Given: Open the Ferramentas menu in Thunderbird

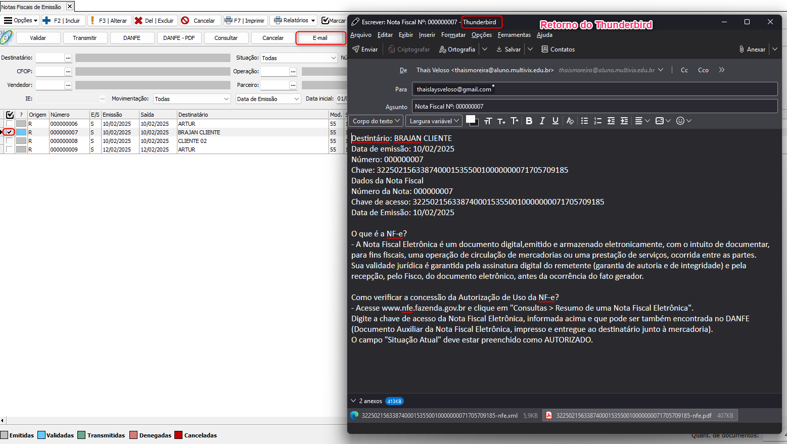Looking at the screenshot, I should tap(514, 35).
